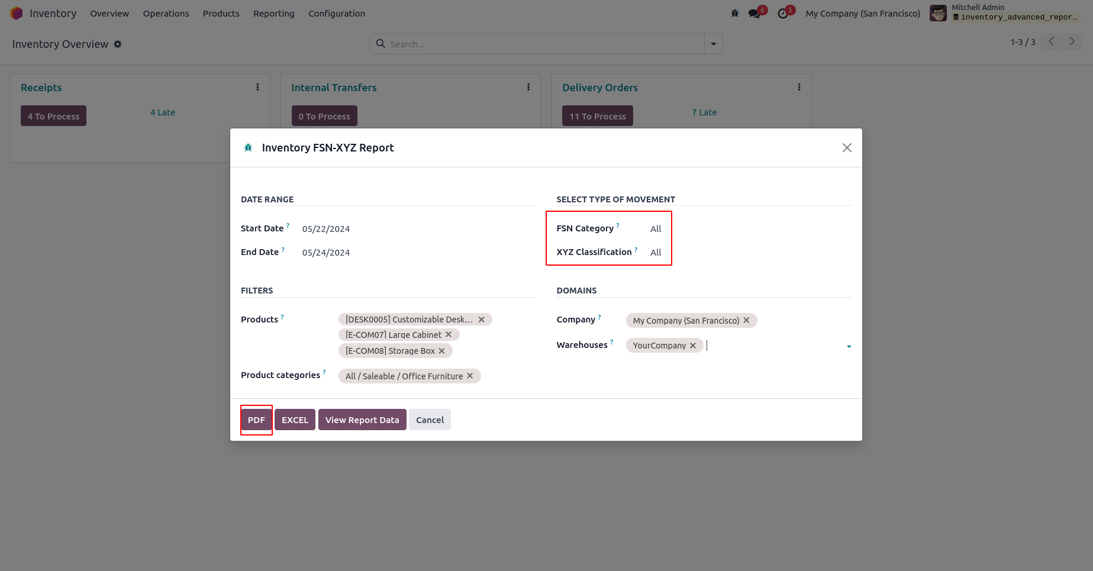Open Delivery Orders card kebab menu
This screenshot has height=571, width=1093.
tap(799, 87)
